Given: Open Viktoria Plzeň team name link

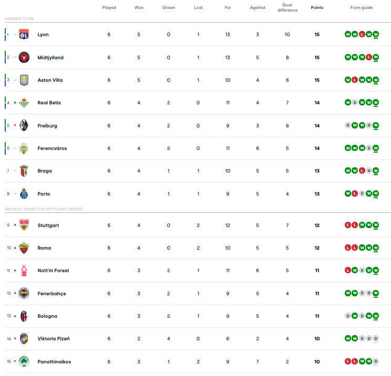Looking at the screenshot, I should pos(54,339).
